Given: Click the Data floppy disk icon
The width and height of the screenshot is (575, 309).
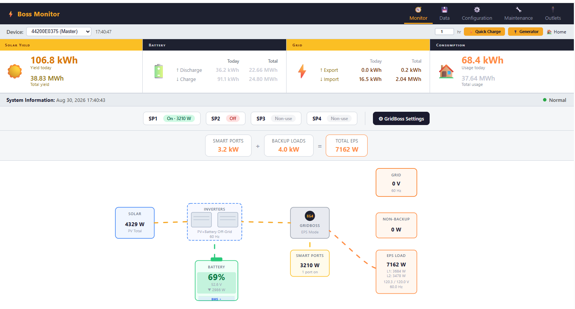Looking at the screenshot, I should [444, 10].
